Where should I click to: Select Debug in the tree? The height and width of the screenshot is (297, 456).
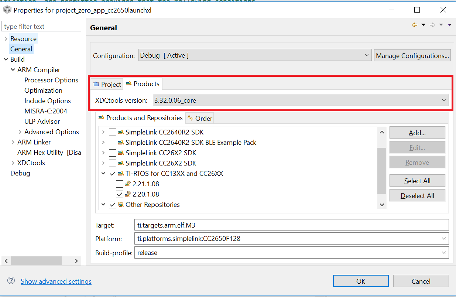coord(20,173)
